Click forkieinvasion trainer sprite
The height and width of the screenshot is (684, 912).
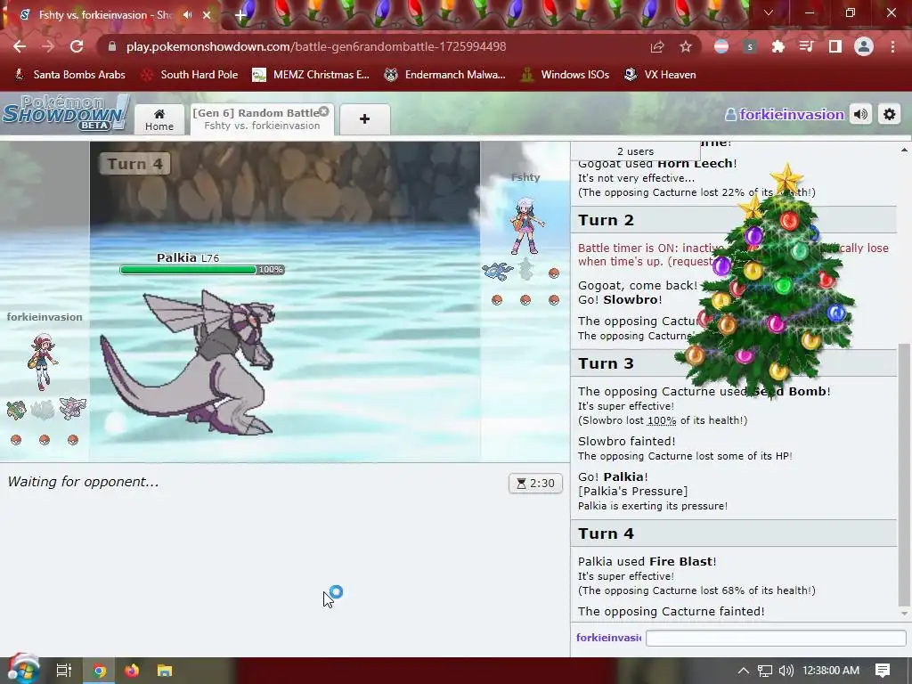coord(43,362)
